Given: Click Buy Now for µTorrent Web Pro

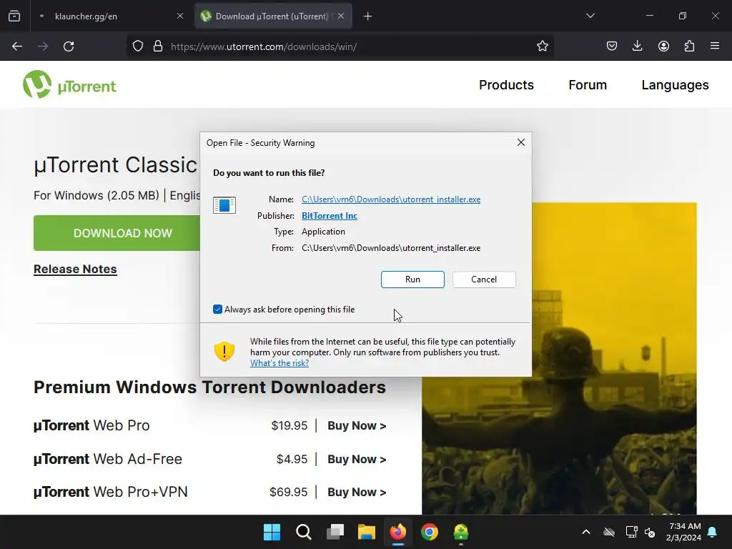Looking at the screenshot, I should tap(357, 426).
